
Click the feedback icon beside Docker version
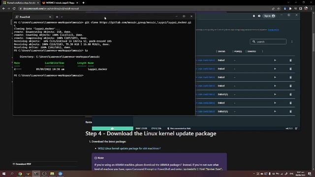tap(296, 128)
